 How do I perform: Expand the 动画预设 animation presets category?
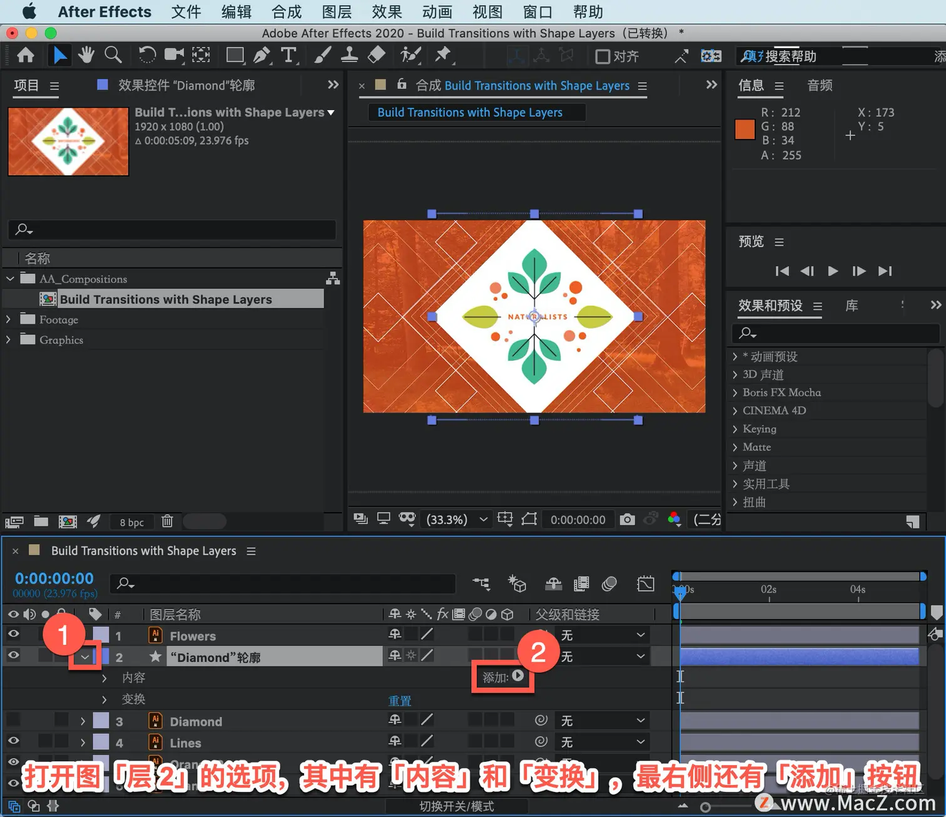click(x=735, y=356)
